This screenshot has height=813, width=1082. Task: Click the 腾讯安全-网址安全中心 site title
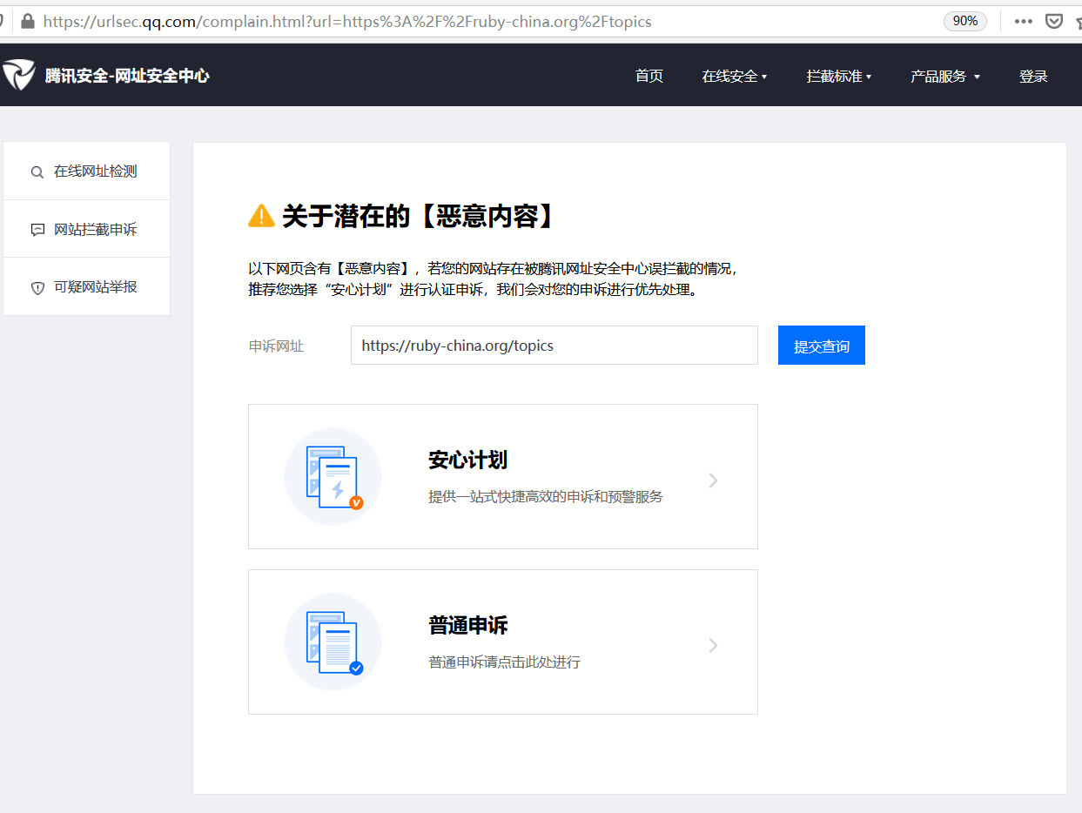(x=127, y=76)
